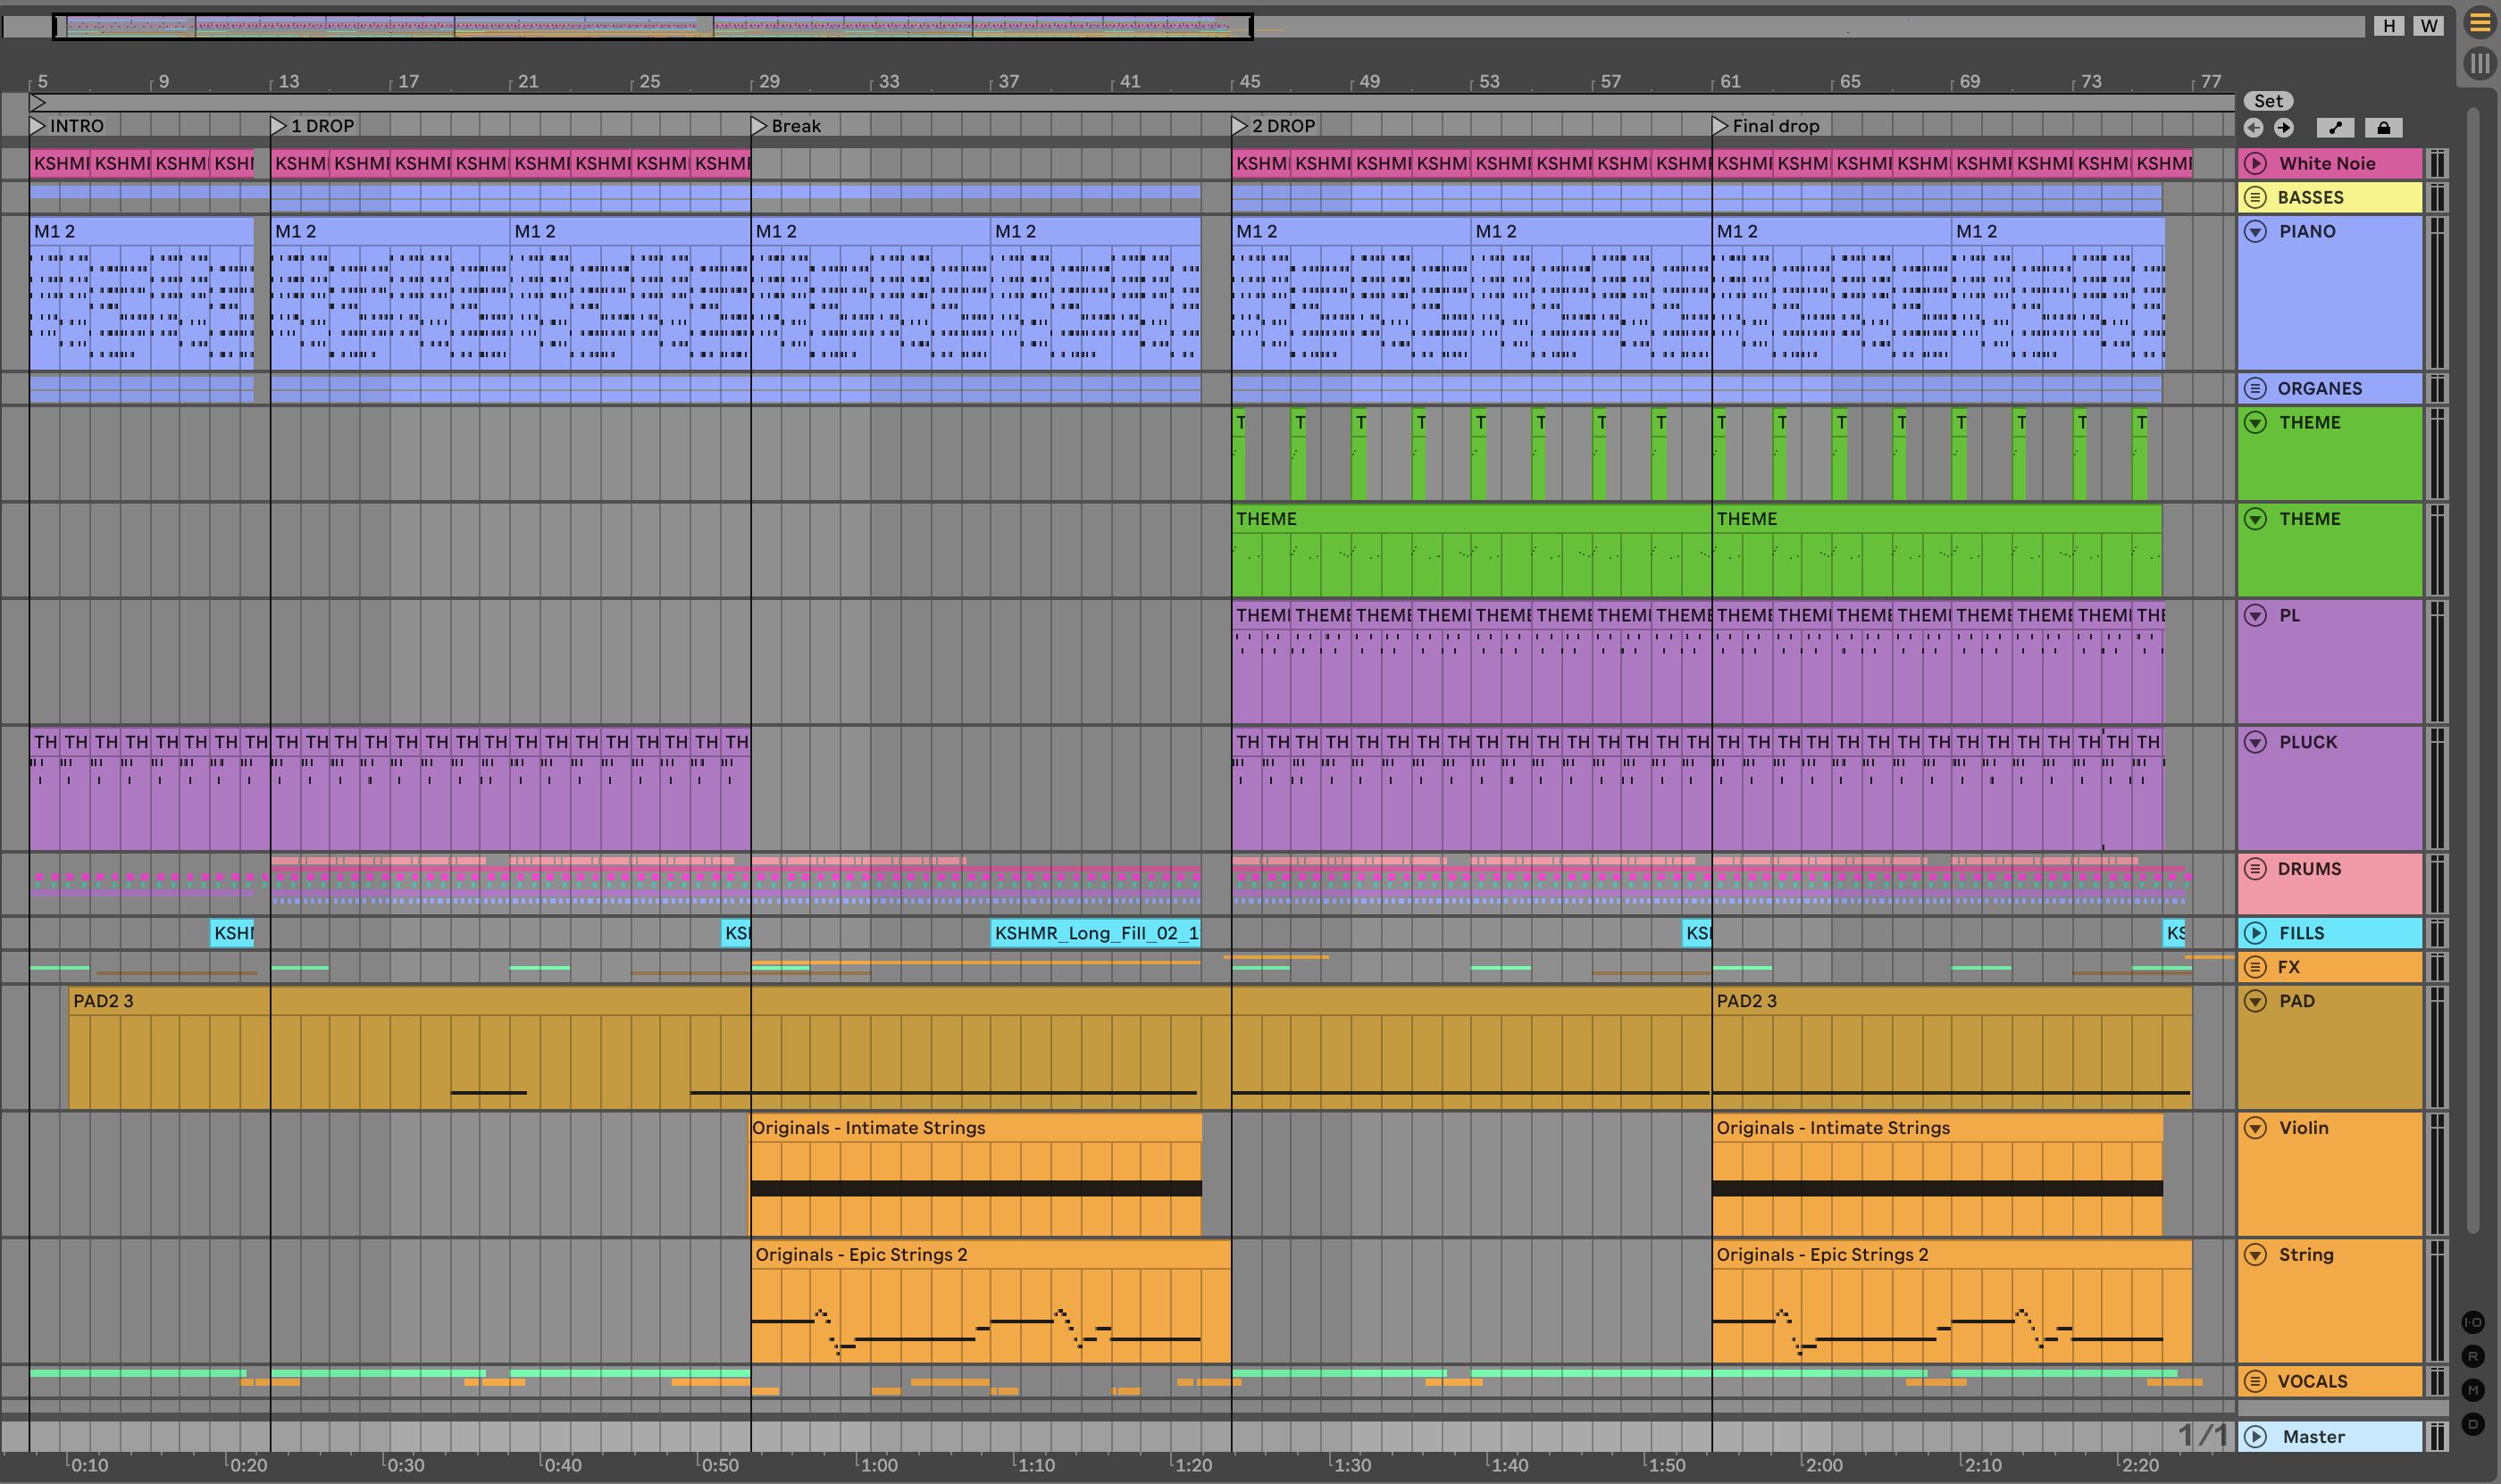
Task: Select the KSHMR_Long_Fill_02_1 clip
Action: tap(1094, 933)
